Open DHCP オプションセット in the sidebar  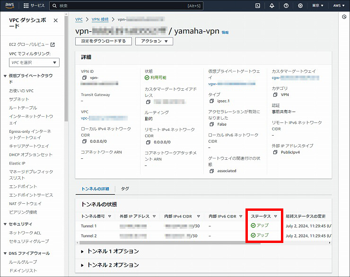[31, 155]
